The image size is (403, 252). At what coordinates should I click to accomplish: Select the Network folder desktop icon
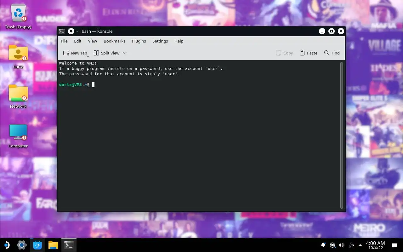pos(18,96)
